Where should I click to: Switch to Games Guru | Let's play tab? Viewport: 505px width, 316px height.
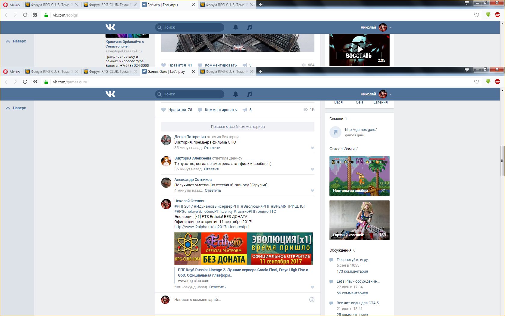tap(166, 72)
